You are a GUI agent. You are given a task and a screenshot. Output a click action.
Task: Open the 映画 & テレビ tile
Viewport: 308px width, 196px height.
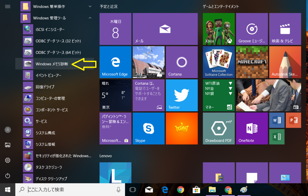pos(285,29)
